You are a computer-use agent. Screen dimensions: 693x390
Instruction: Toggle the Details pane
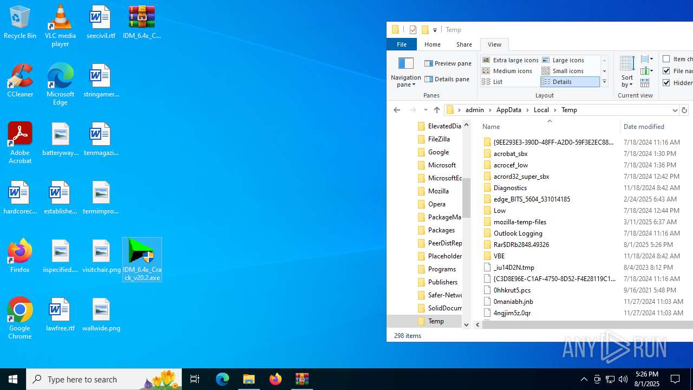coord(447,79)
